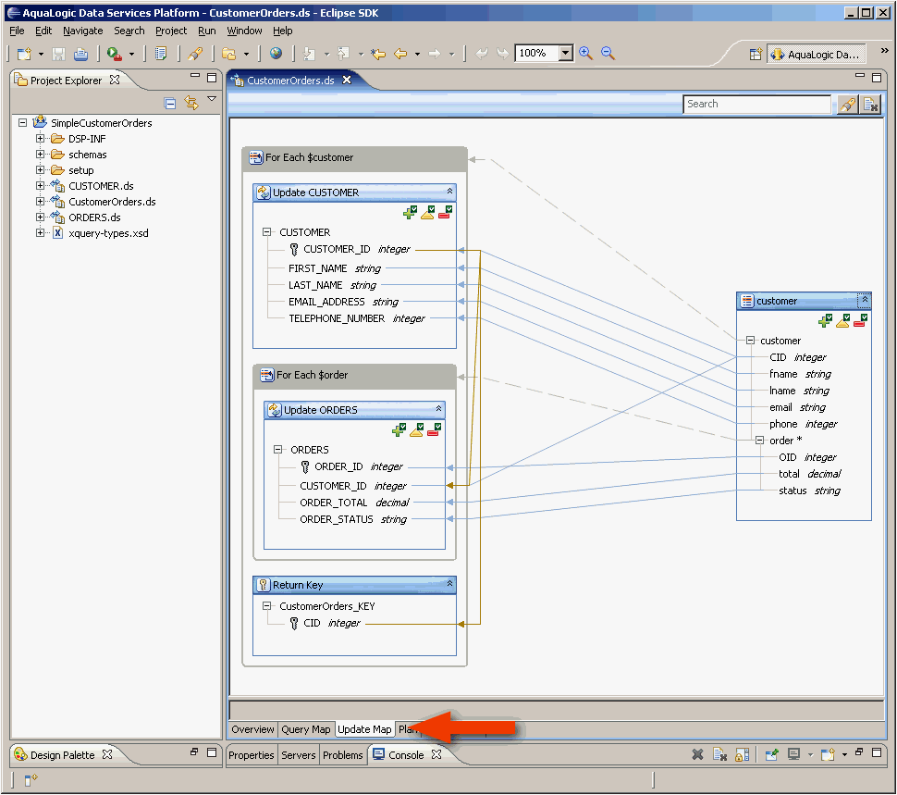Switch to the Overview tab

252,729
